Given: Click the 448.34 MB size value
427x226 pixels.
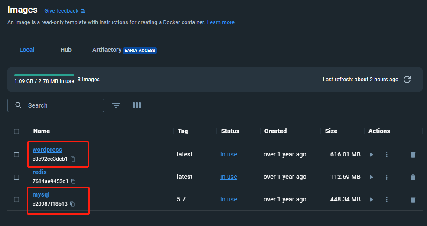Looking at the screenshot, I should 346,199.
